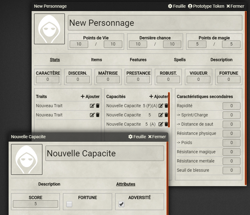The width and height of the screenshot is (250, 215).
Task: Add a new trait with Ajouter
Action: (90, 96)
